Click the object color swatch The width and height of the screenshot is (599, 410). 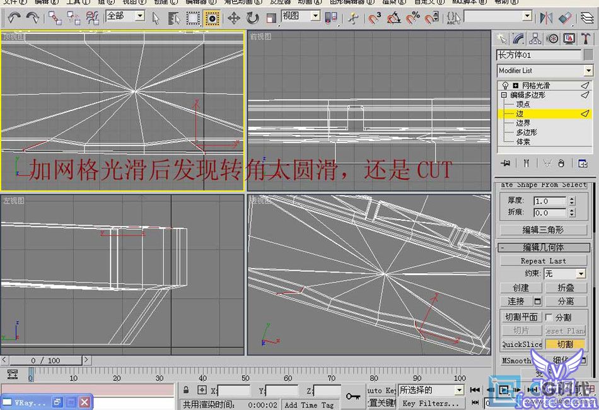588,55
